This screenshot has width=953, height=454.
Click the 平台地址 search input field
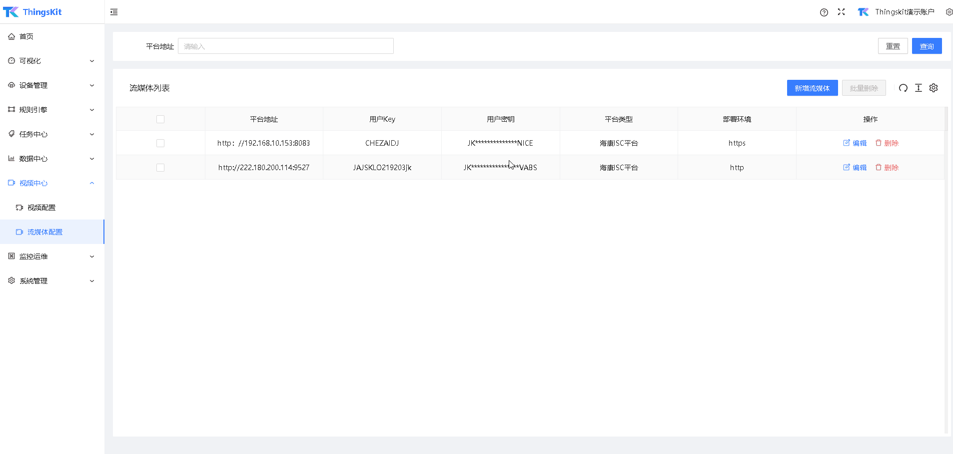pos(285,46)
